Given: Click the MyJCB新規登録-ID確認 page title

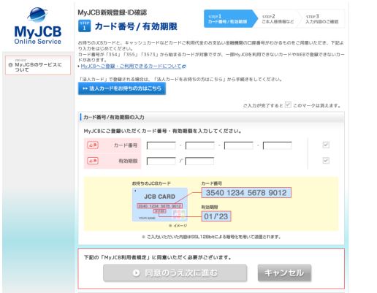Looking at the screenshot, I should pyautogui.click(x=113, y=12).
